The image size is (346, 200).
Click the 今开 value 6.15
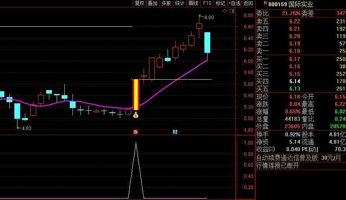point(340,97)
